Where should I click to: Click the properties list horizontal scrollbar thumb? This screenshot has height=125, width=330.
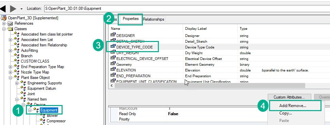click(x=210, y=86)
